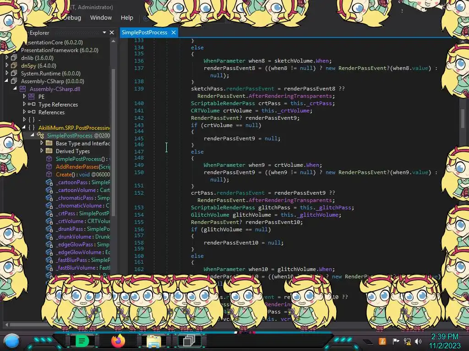Viewport: 469px width, 351px height.
Task: Click the _fastBlurPass field icon
Action: [49, 260]
